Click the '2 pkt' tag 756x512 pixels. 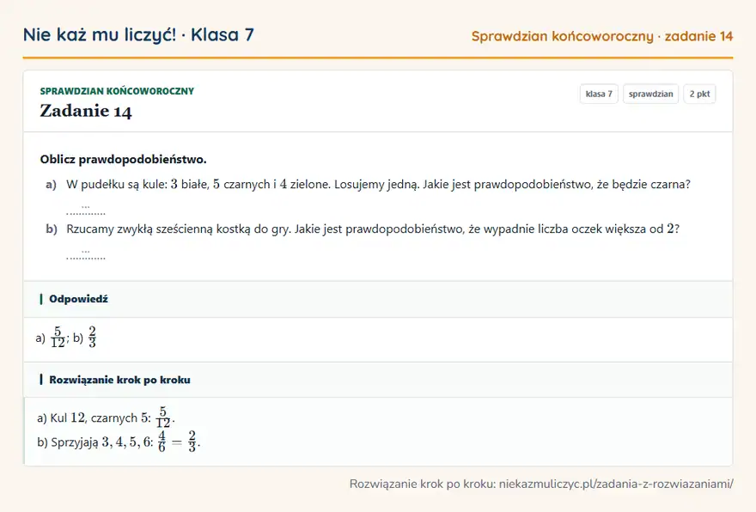pyautogui.click(x=699, y=94)
